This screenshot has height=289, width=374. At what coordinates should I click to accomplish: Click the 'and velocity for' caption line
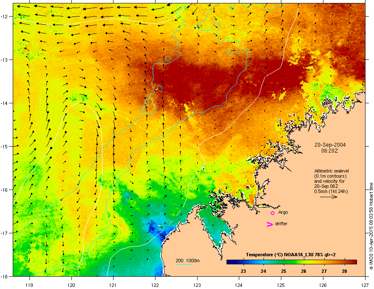pyautogui.click(x=329, y=181)
